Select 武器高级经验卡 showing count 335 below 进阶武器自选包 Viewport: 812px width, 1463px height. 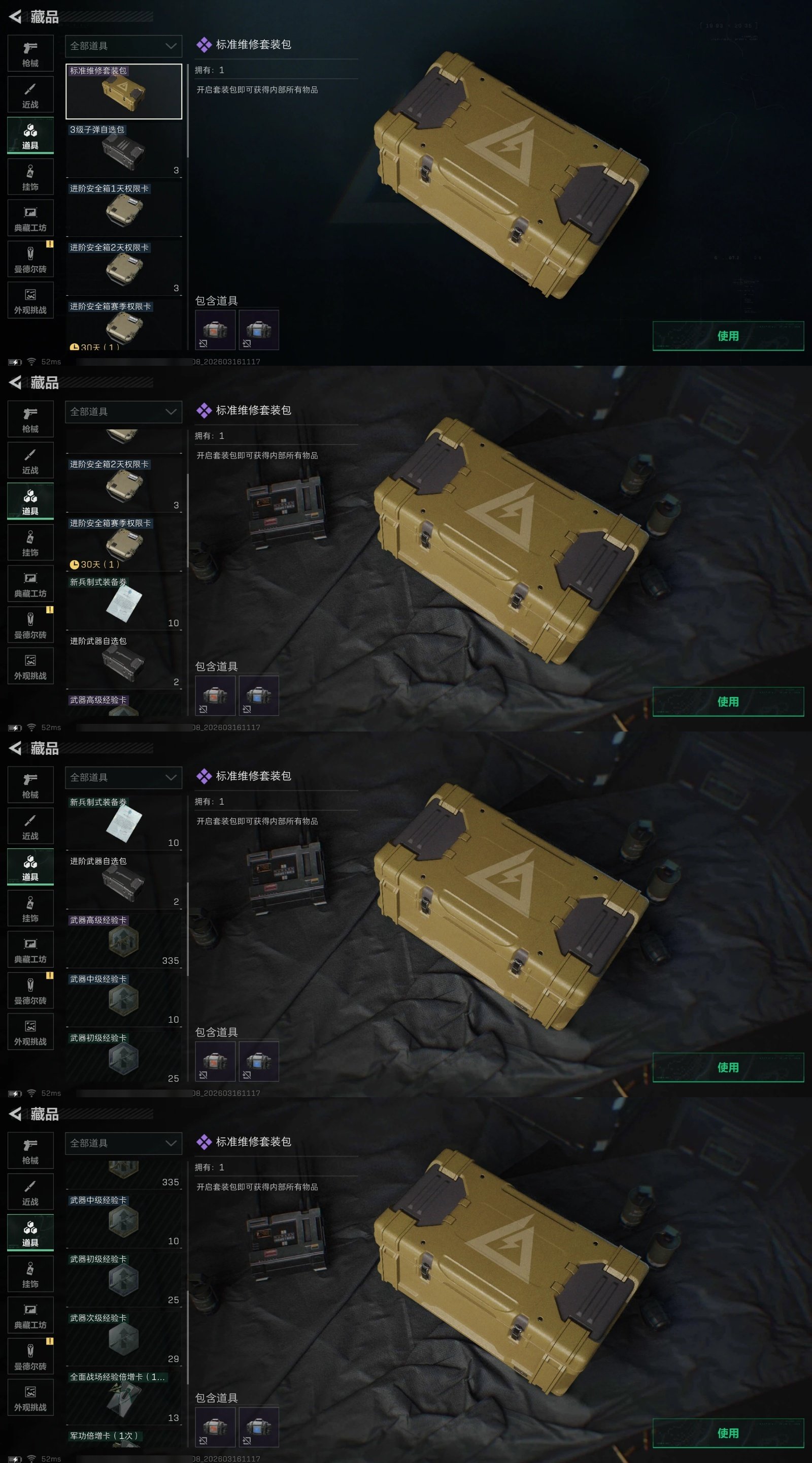click(124, 939)
